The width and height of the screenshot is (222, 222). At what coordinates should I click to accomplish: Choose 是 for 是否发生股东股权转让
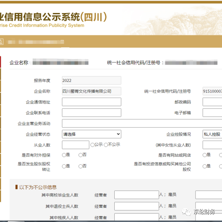(x=64, y=166)
